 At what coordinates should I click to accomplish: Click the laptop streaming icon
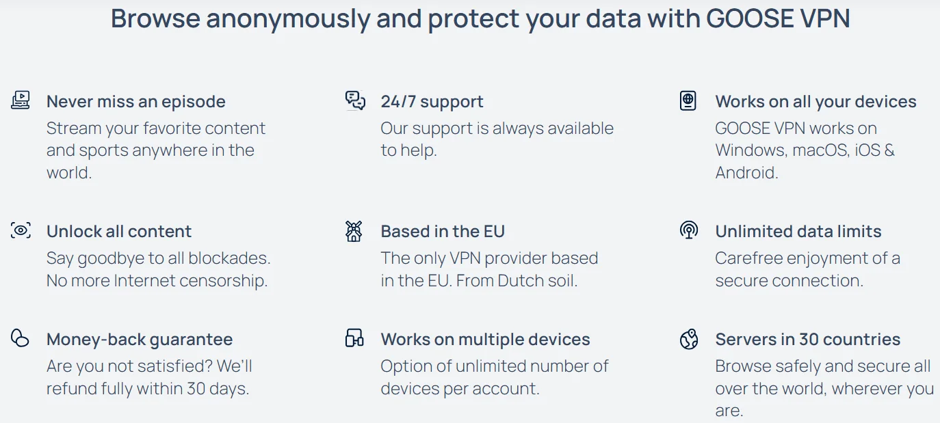pyautogui.click(x=21, y=100)
